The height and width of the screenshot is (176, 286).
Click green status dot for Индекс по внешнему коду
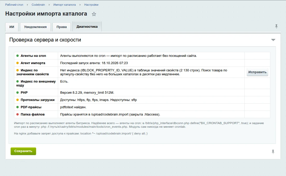17,82
